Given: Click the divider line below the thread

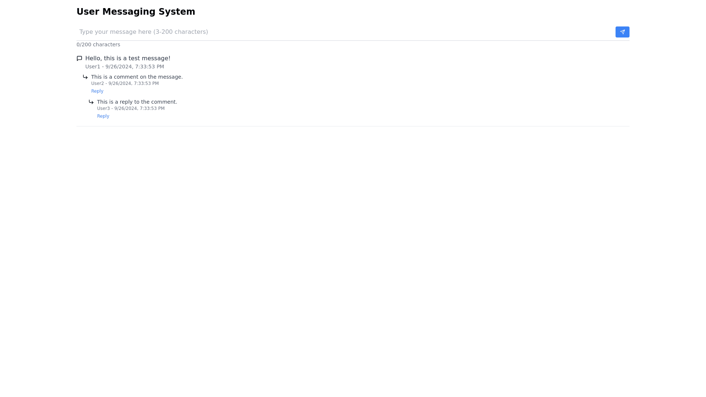Looking at the screenshot, I should [353, 126].
